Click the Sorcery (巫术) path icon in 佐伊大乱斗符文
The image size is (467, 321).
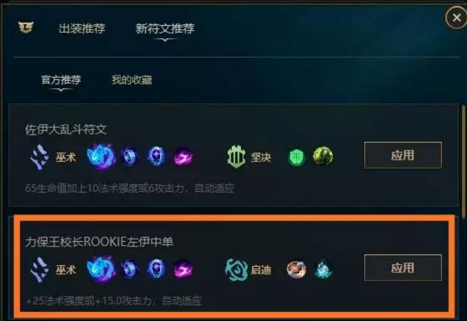pos(40,157)
